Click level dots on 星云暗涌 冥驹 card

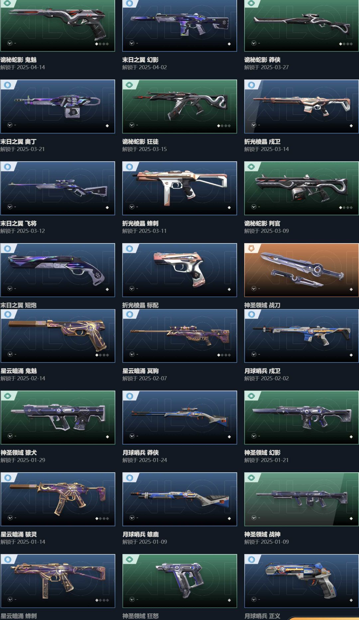click(224, 355)
